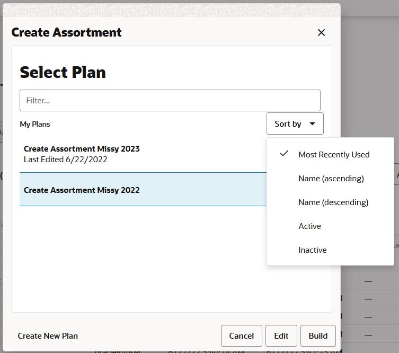This screenshot has width=399, height=353.
Task: Select the Inactive sort option
Action: [330, 250]
